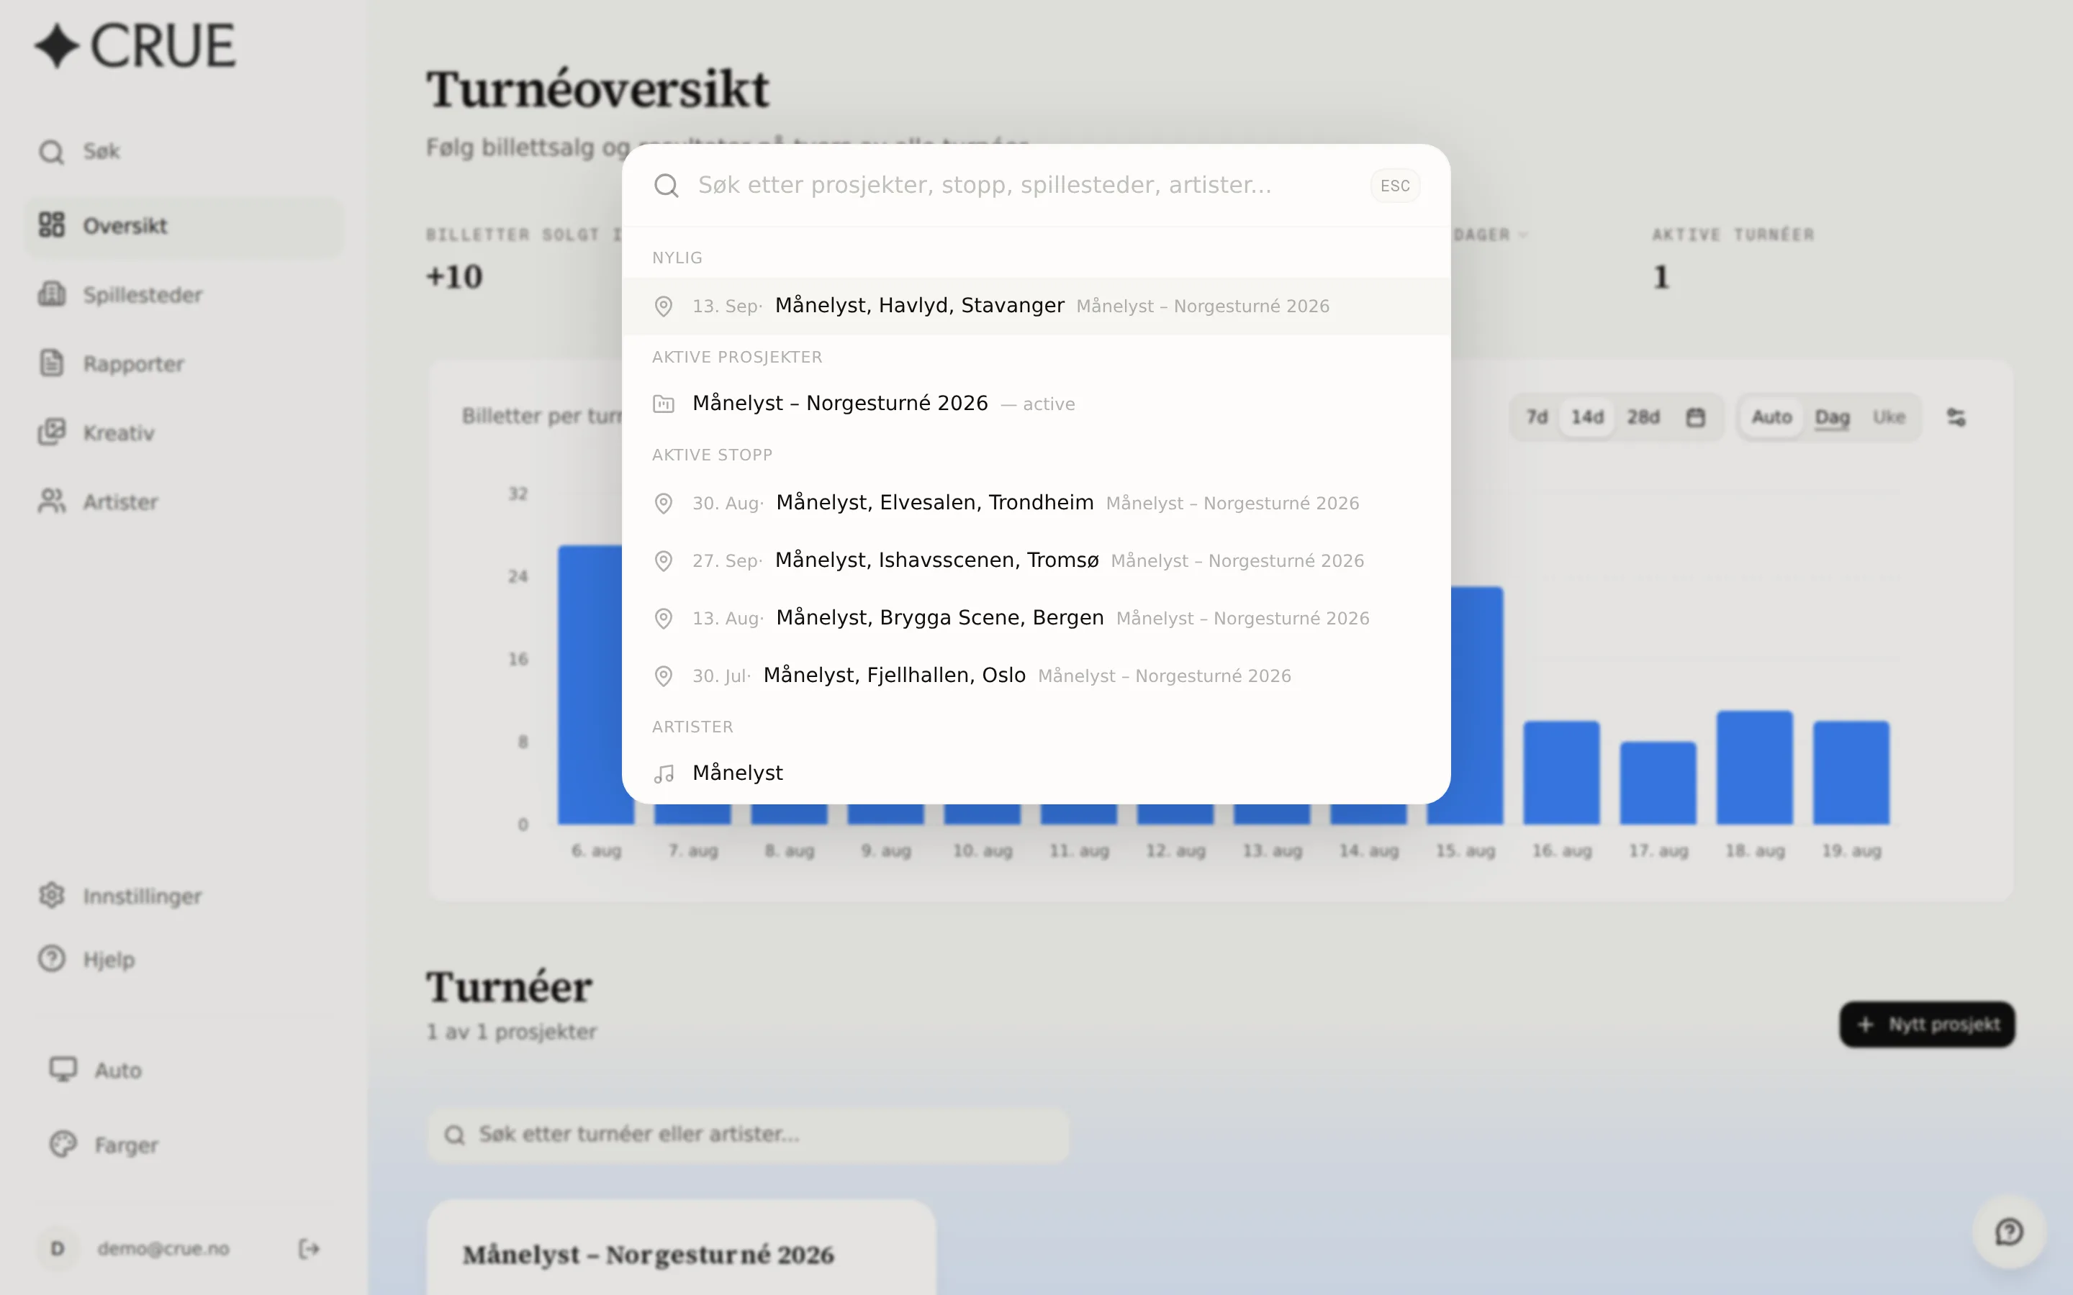Click the Artister people icon in the sidebar
The width and height of the screenshot is (2073, 1295).
click(51, 501)
